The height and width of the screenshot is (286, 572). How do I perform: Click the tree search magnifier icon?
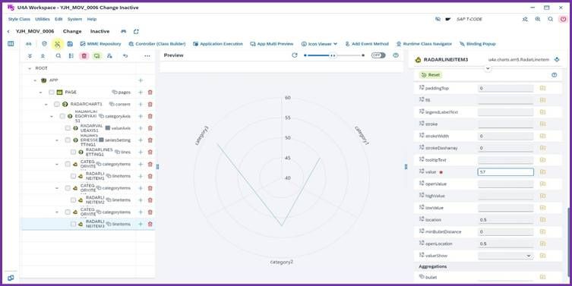click(x=58, y=55)
